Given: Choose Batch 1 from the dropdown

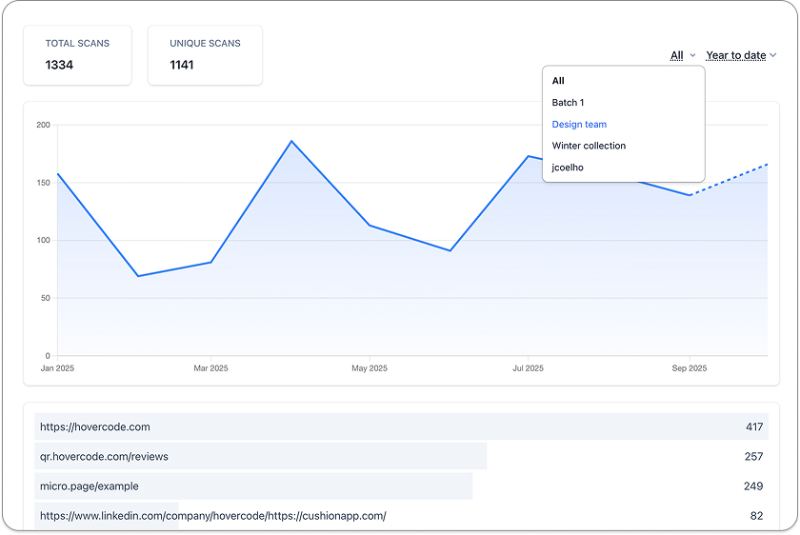Looking at the screenshot, I should [x=568, y=103].
